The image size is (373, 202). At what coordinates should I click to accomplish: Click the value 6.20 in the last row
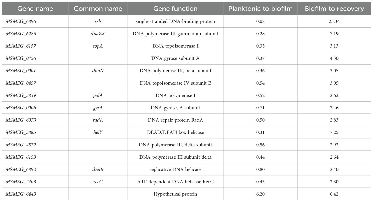coord(260,194)
